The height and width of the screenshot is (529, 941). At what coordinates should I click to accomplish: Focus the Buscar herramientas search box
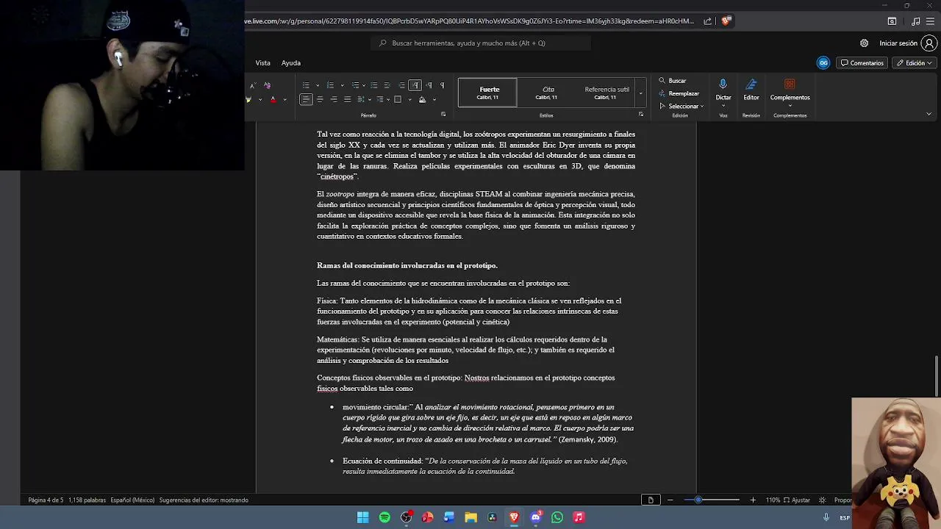[x=482, y=43]
